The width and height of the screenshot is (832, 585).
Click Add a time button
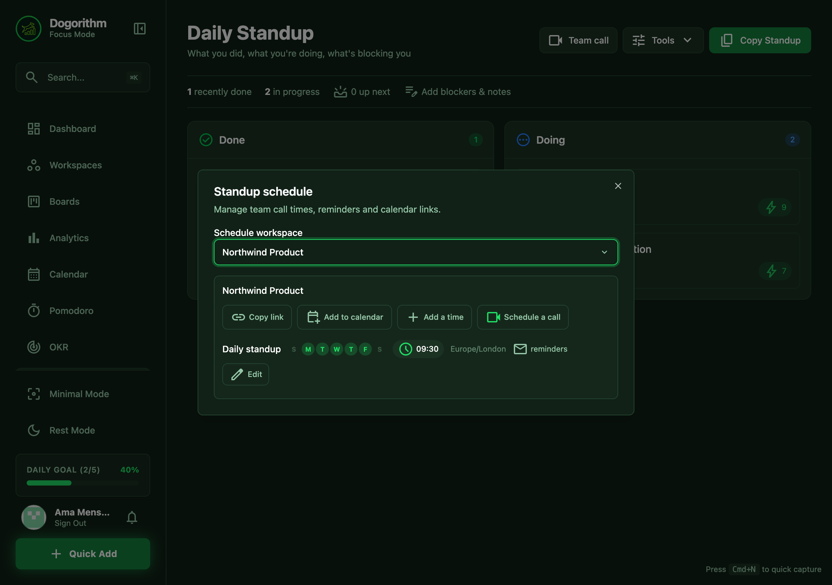coord(434,317)
